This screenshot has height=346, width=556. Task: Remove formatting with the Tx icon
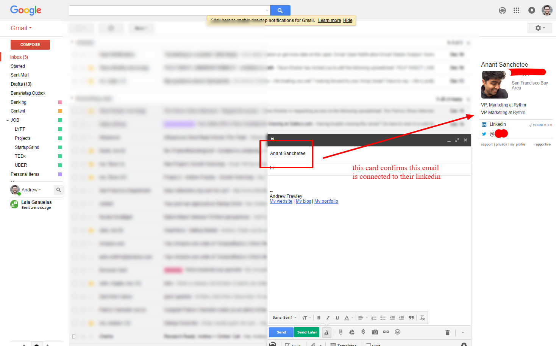(422, 318)
